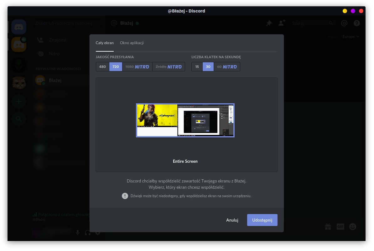Select 720 stream quality
The height and width of the screenshot is (251, 374).
[116, 67]
